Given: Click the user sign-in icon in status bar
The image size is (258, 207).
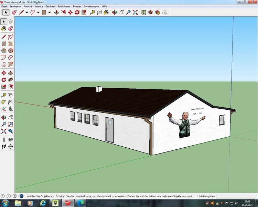Looking at the screenshot, I should click(x=15, y=196).
